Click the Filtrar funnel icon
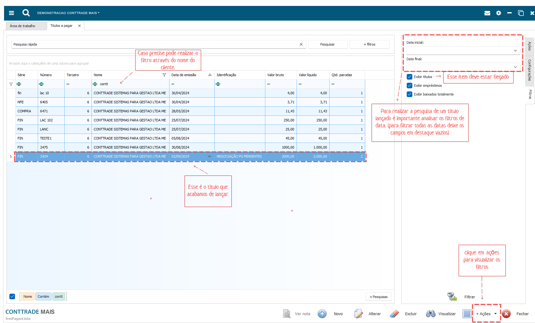Viewport: 535px width, 323px height. (452, 296)
